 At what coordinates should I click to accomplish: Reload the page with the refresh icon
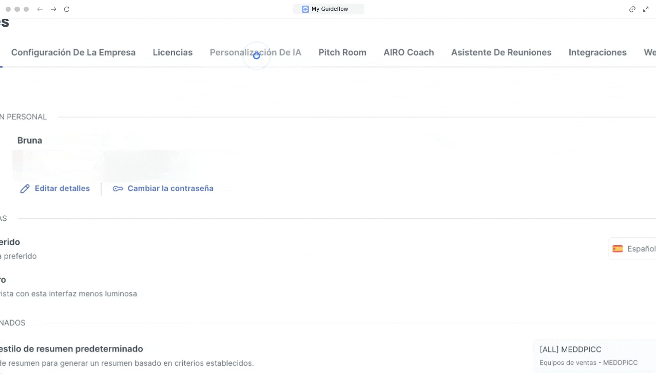point(67,9)
